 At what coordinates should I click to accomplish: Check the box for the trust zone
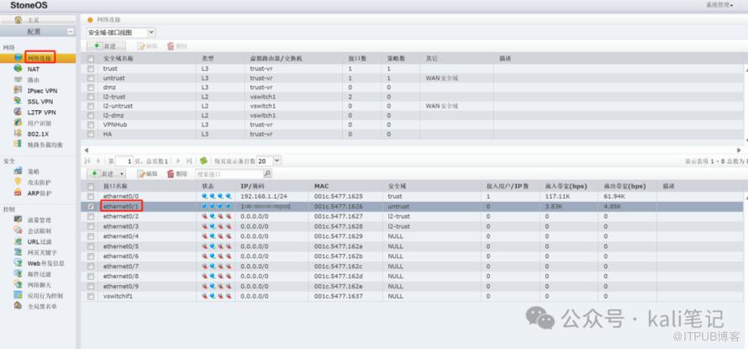(91, 68)
